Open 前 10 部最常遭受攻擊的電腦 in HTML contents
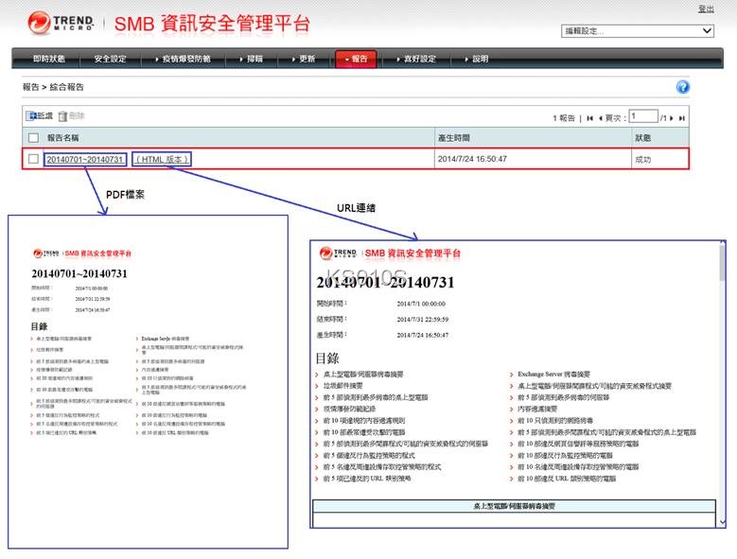737x559 pixels. coord(364,432)
